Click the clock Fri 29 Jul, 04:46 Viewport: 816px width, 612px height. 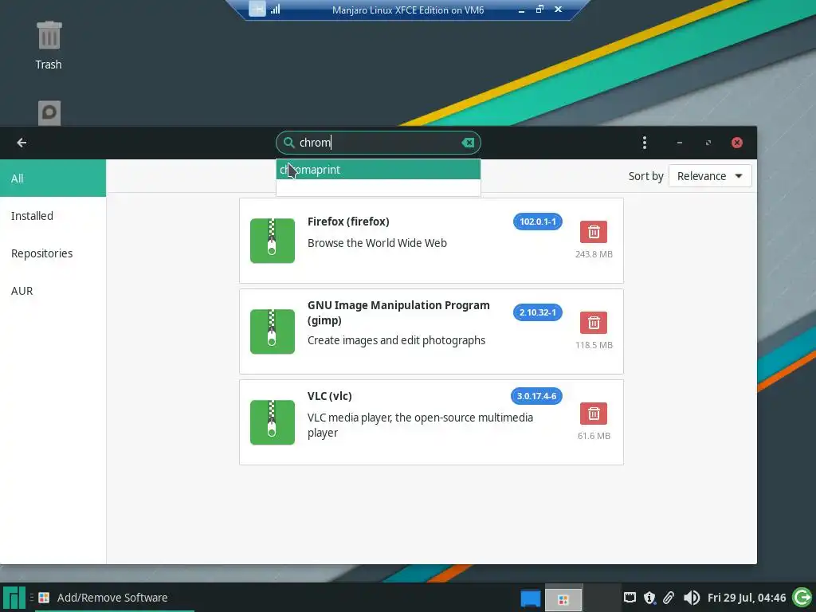click(746, 598)
